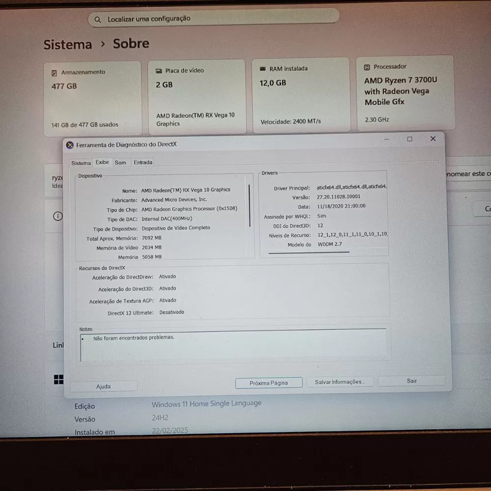Screen dimensions: 491x491
Task: Click the Drivers panel horizontal scrollbar
Action: [309, 252]
